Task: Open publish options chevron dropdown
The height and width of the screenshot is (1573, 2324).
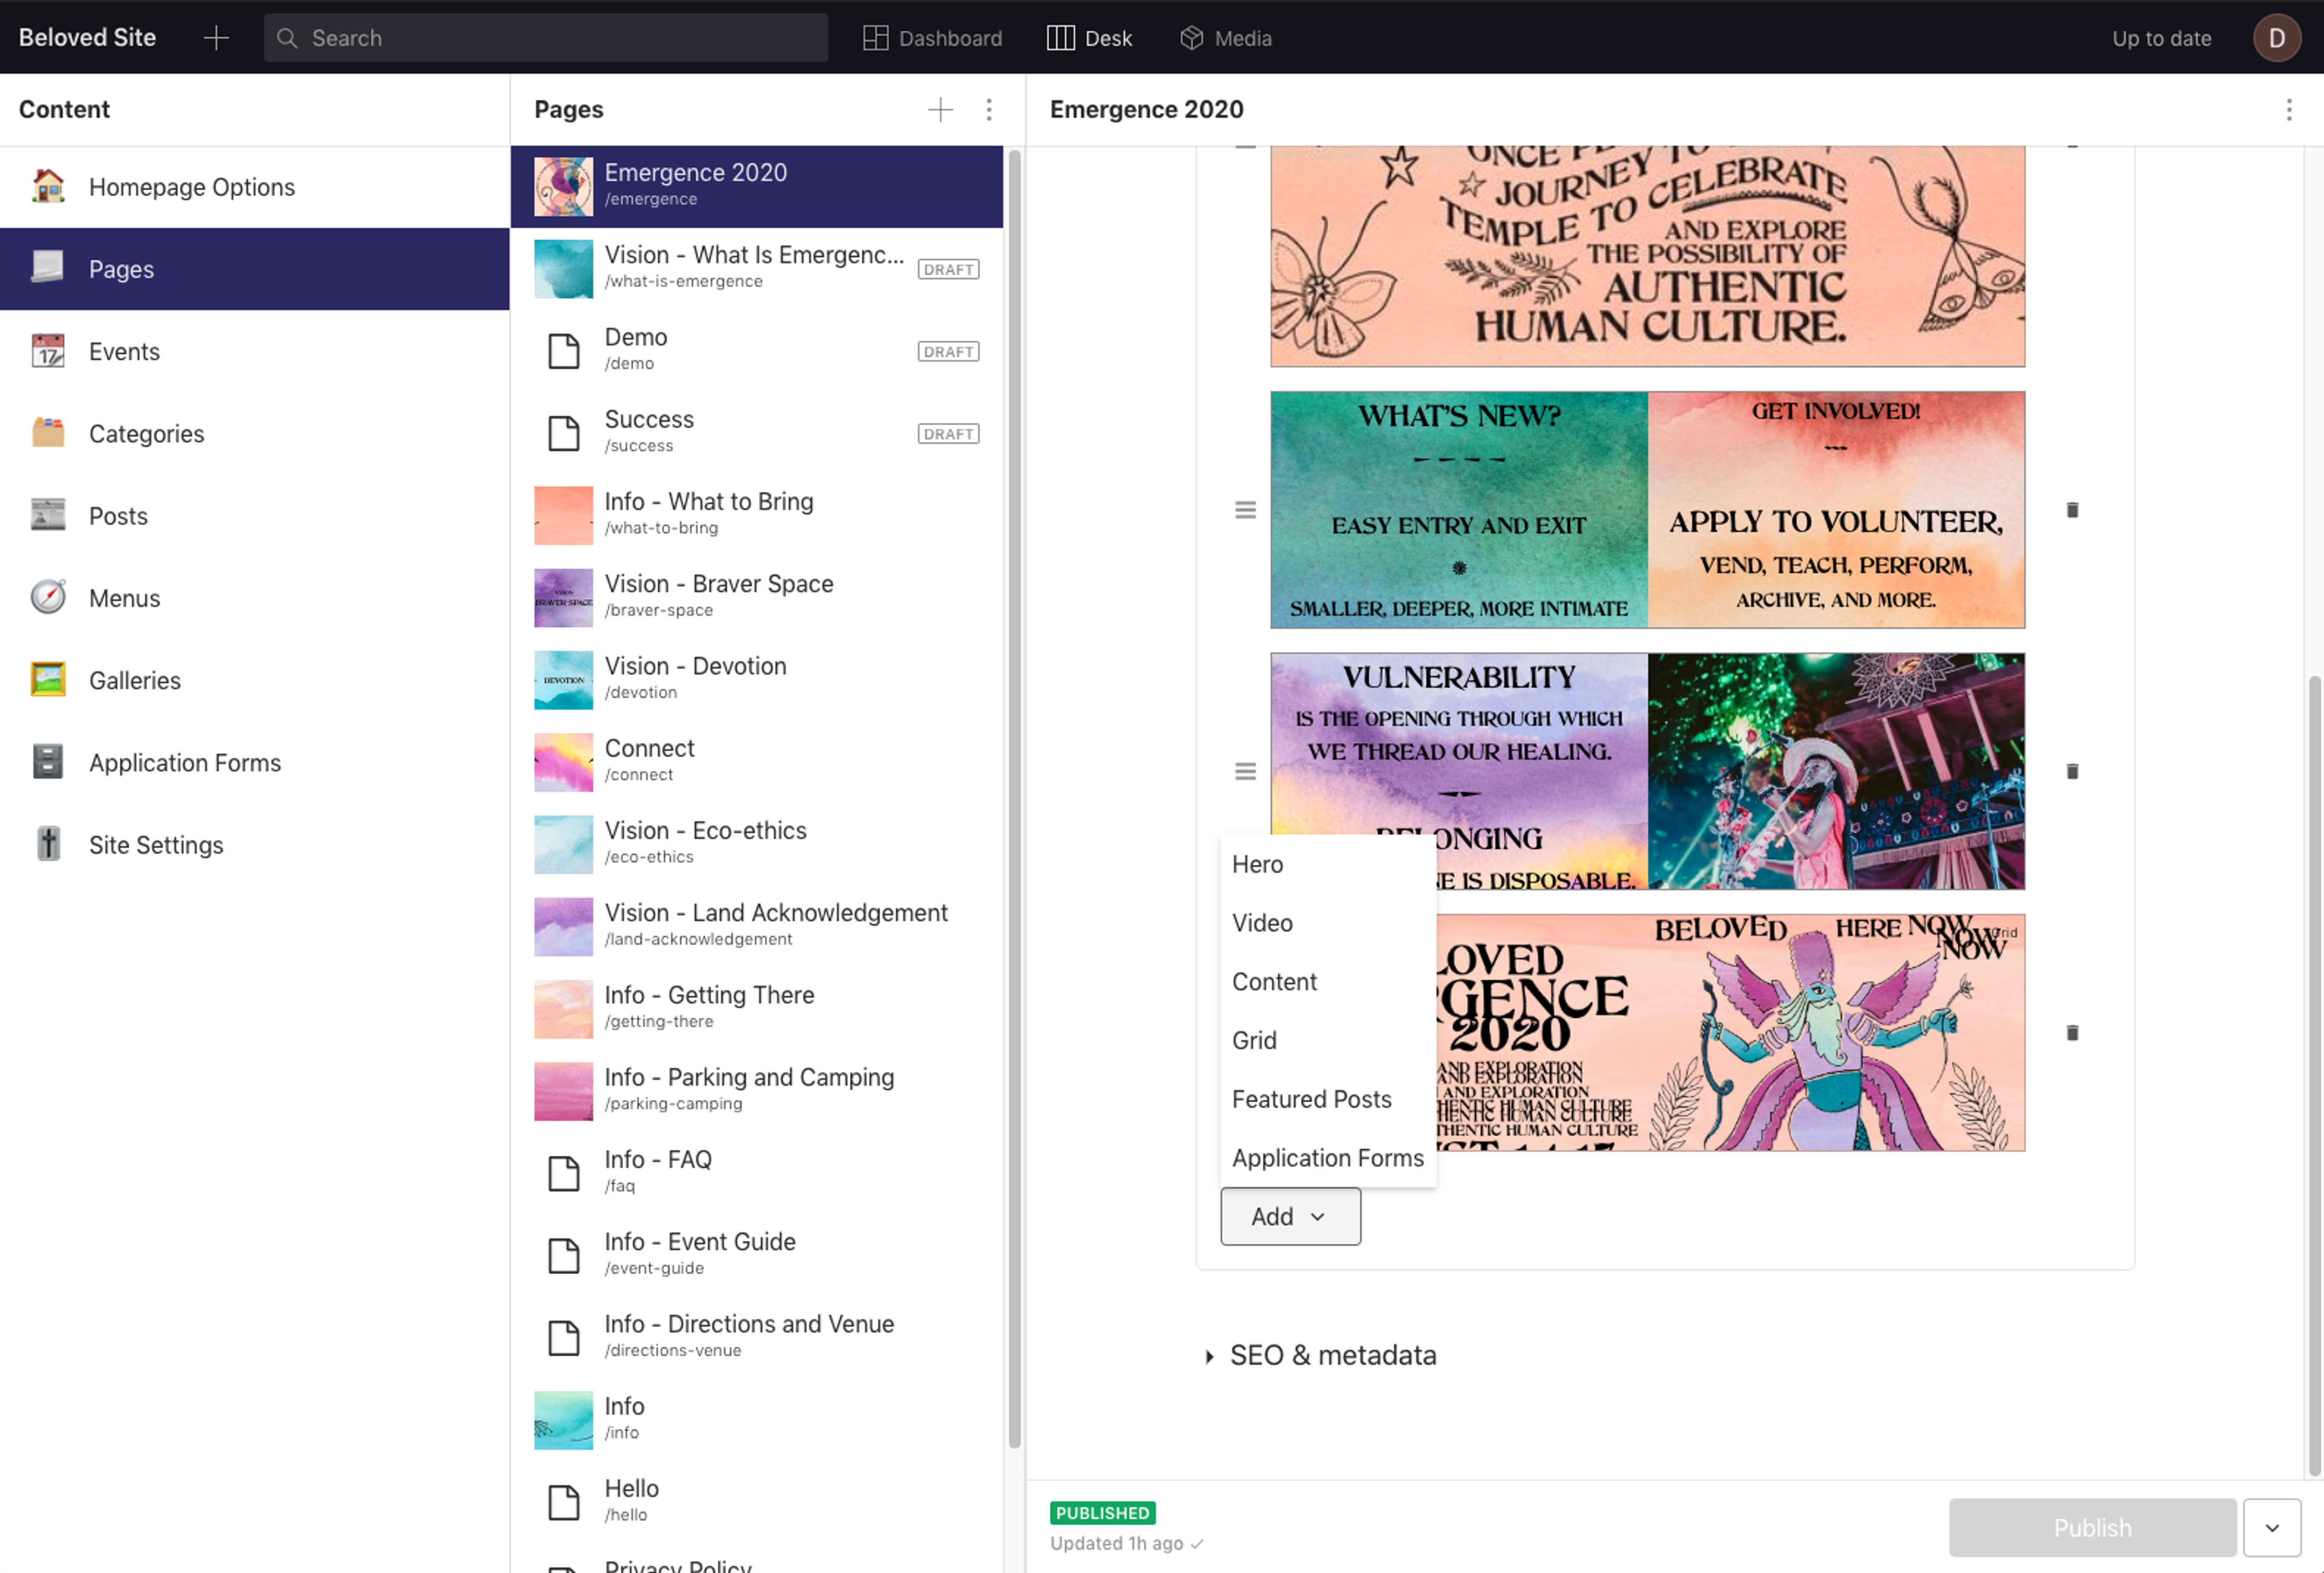Action: (2271, 1527)
